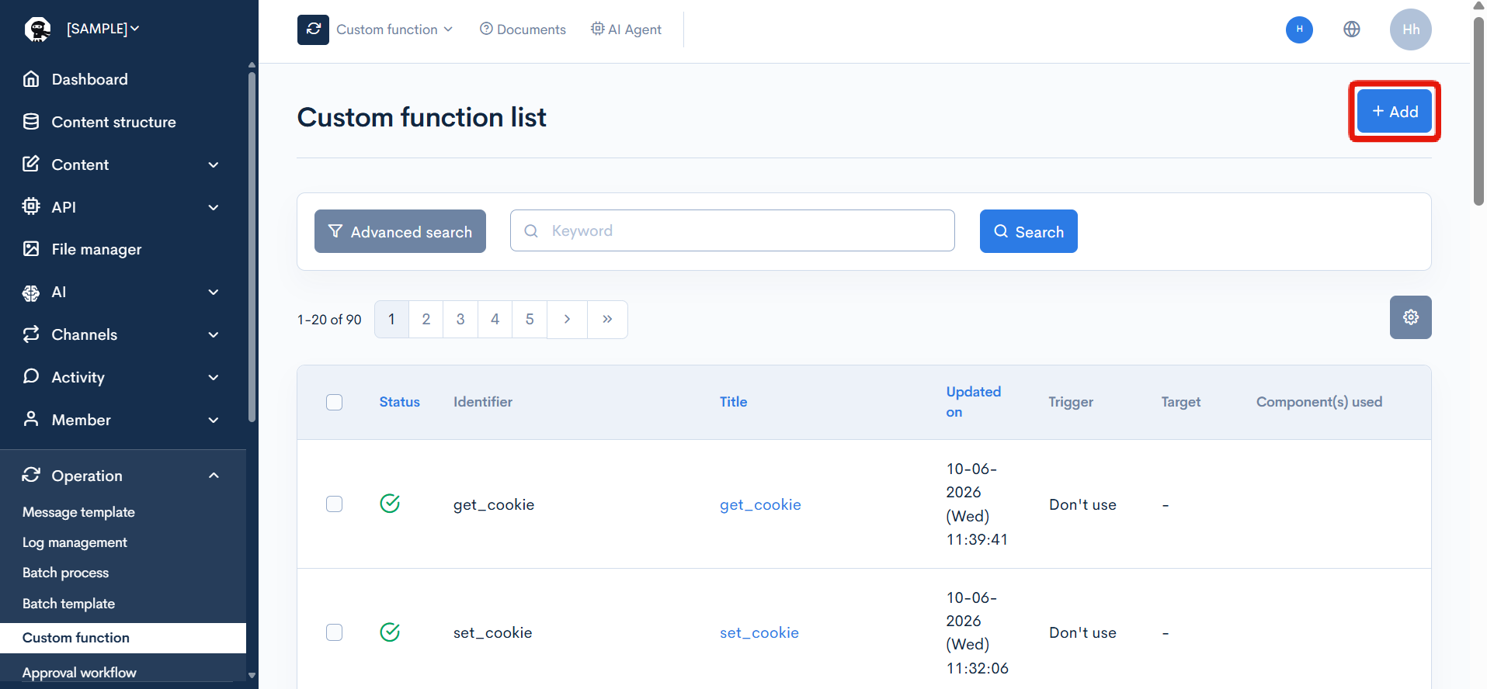Open the set_cookie title link
The height and width of the screenshot is (689, 1487).
pyautogui.click(x=759, y=632)
